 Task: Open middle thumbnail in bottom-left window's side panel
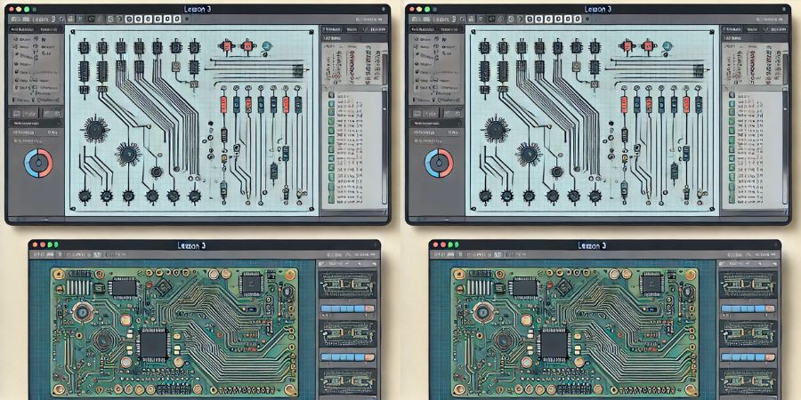click(347, 333)
